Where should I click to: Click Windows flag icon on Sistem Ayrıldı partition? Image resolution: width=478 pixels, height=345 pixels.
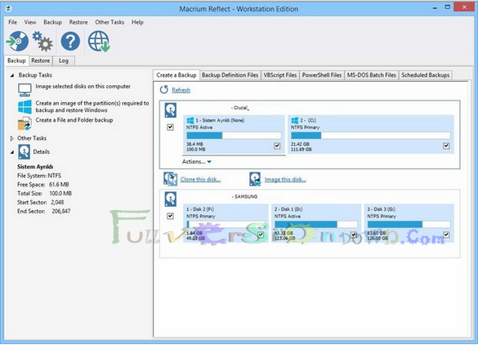190,120
